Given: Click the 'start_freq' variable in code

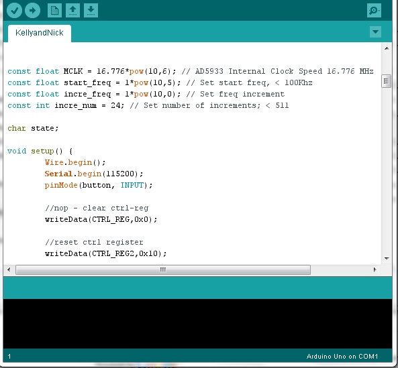Looking at the screenshot, I should [87, 83].
